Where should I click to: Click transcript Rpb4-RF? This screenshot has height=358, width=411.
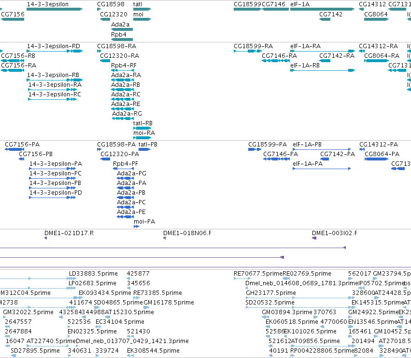pos(122,70)
